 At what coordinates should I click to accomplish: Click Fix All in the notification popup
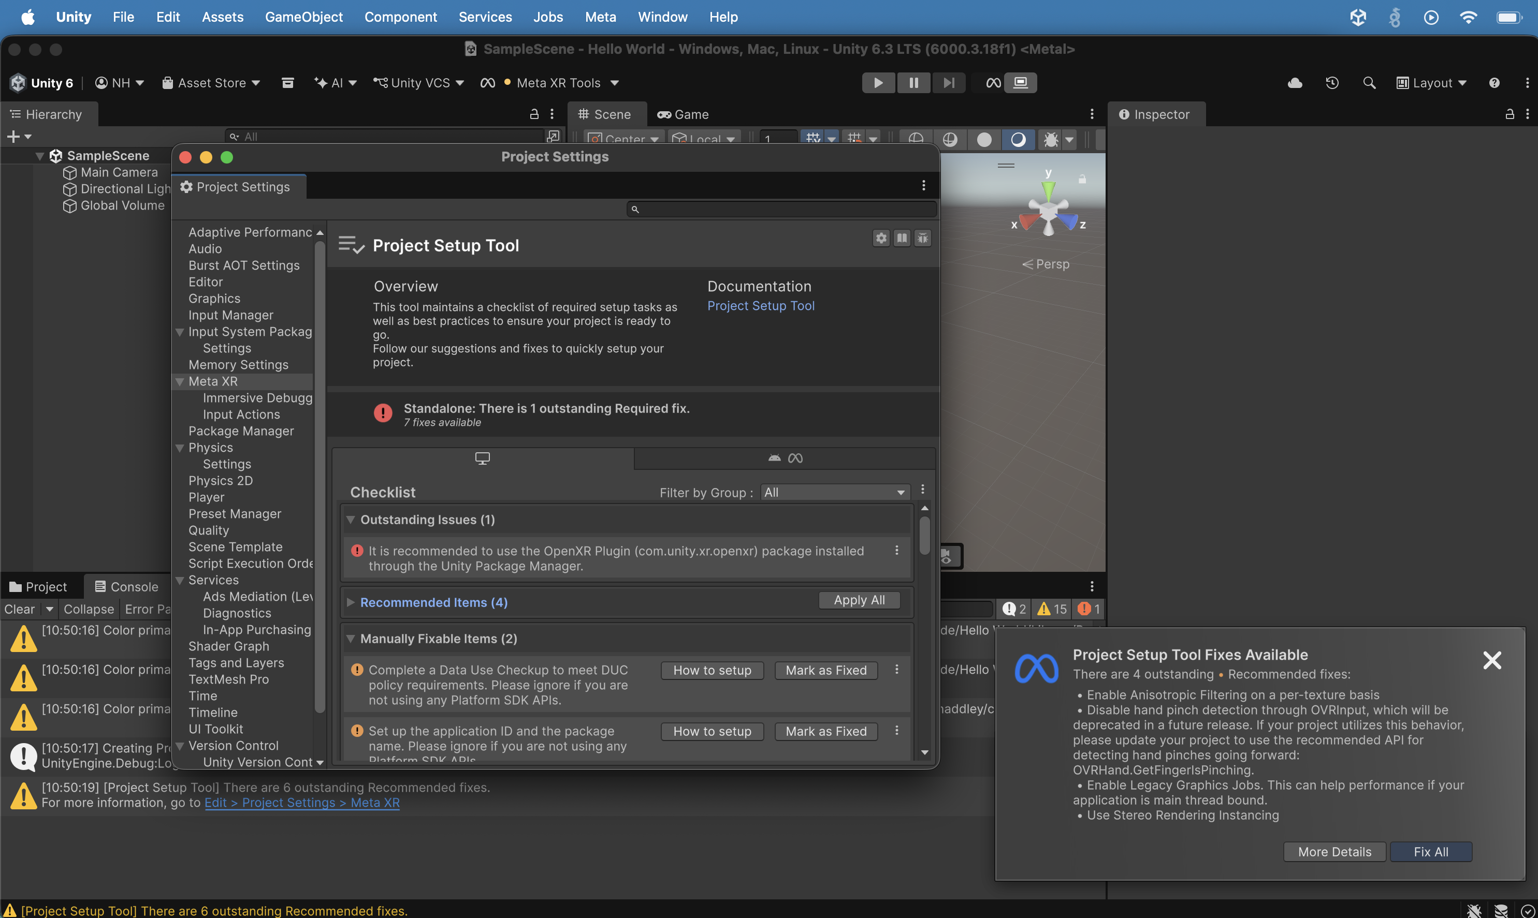coord(1431,852)
